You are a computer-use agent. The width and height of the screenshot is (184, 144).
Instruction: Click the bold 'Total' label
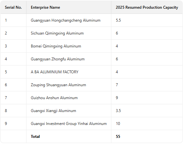click(x=35, y=137)
